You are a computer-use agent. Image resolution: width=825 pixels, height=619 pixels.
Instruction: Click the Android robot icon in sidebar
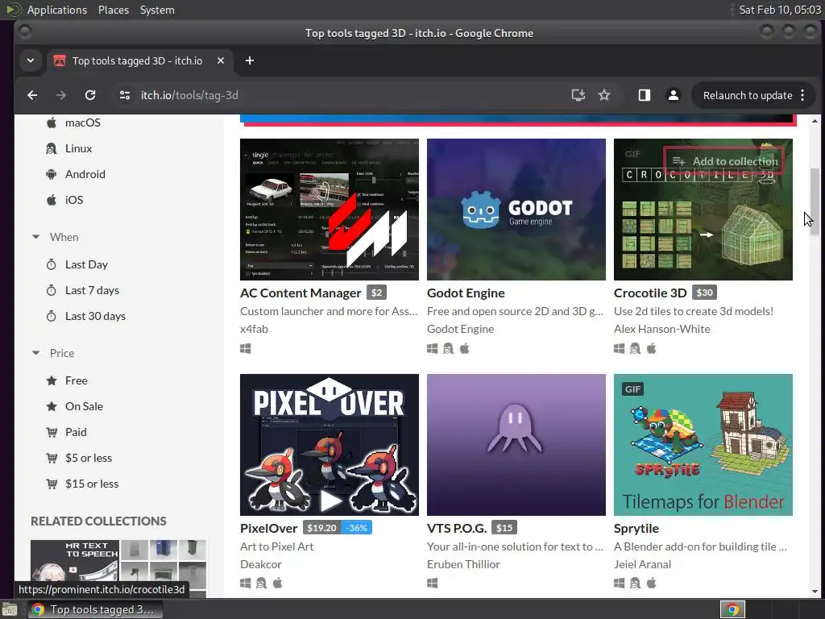[51, 174]
